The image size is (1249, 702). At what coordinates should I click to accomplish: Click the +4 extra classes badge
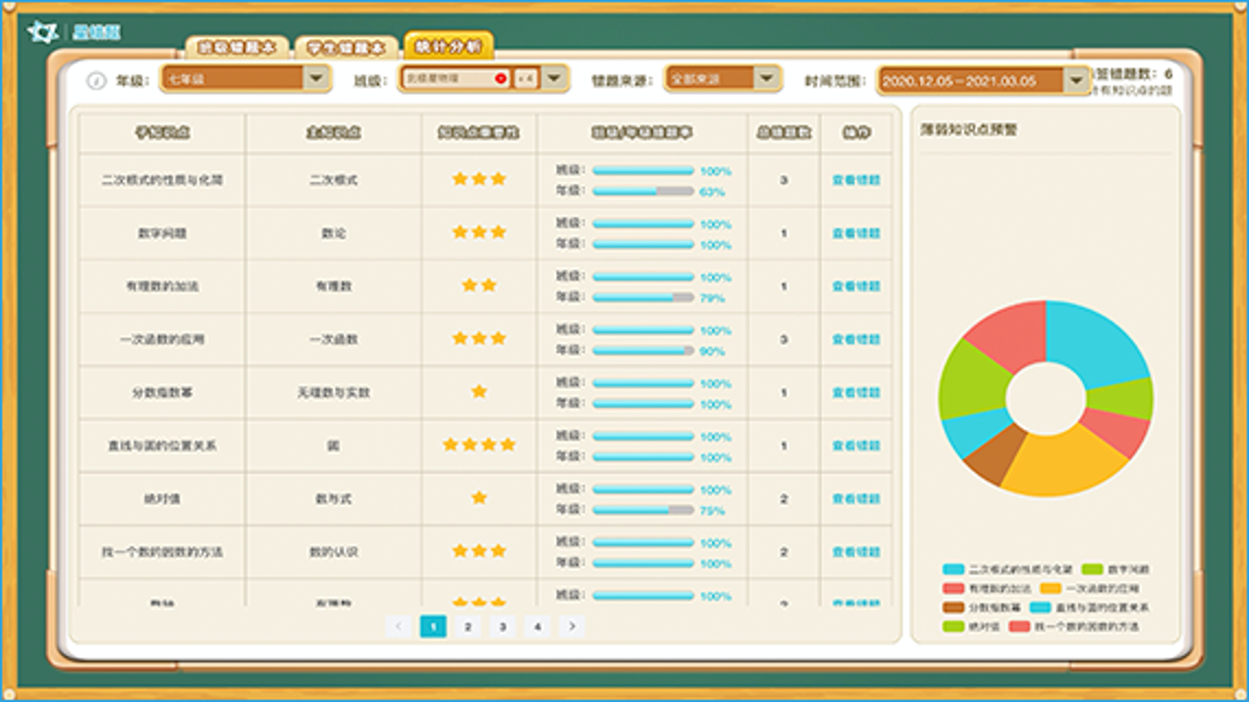[525, 79]
